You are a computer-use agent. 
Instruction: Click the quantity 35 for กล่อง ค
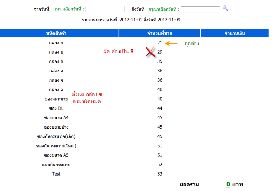(160, 61)
